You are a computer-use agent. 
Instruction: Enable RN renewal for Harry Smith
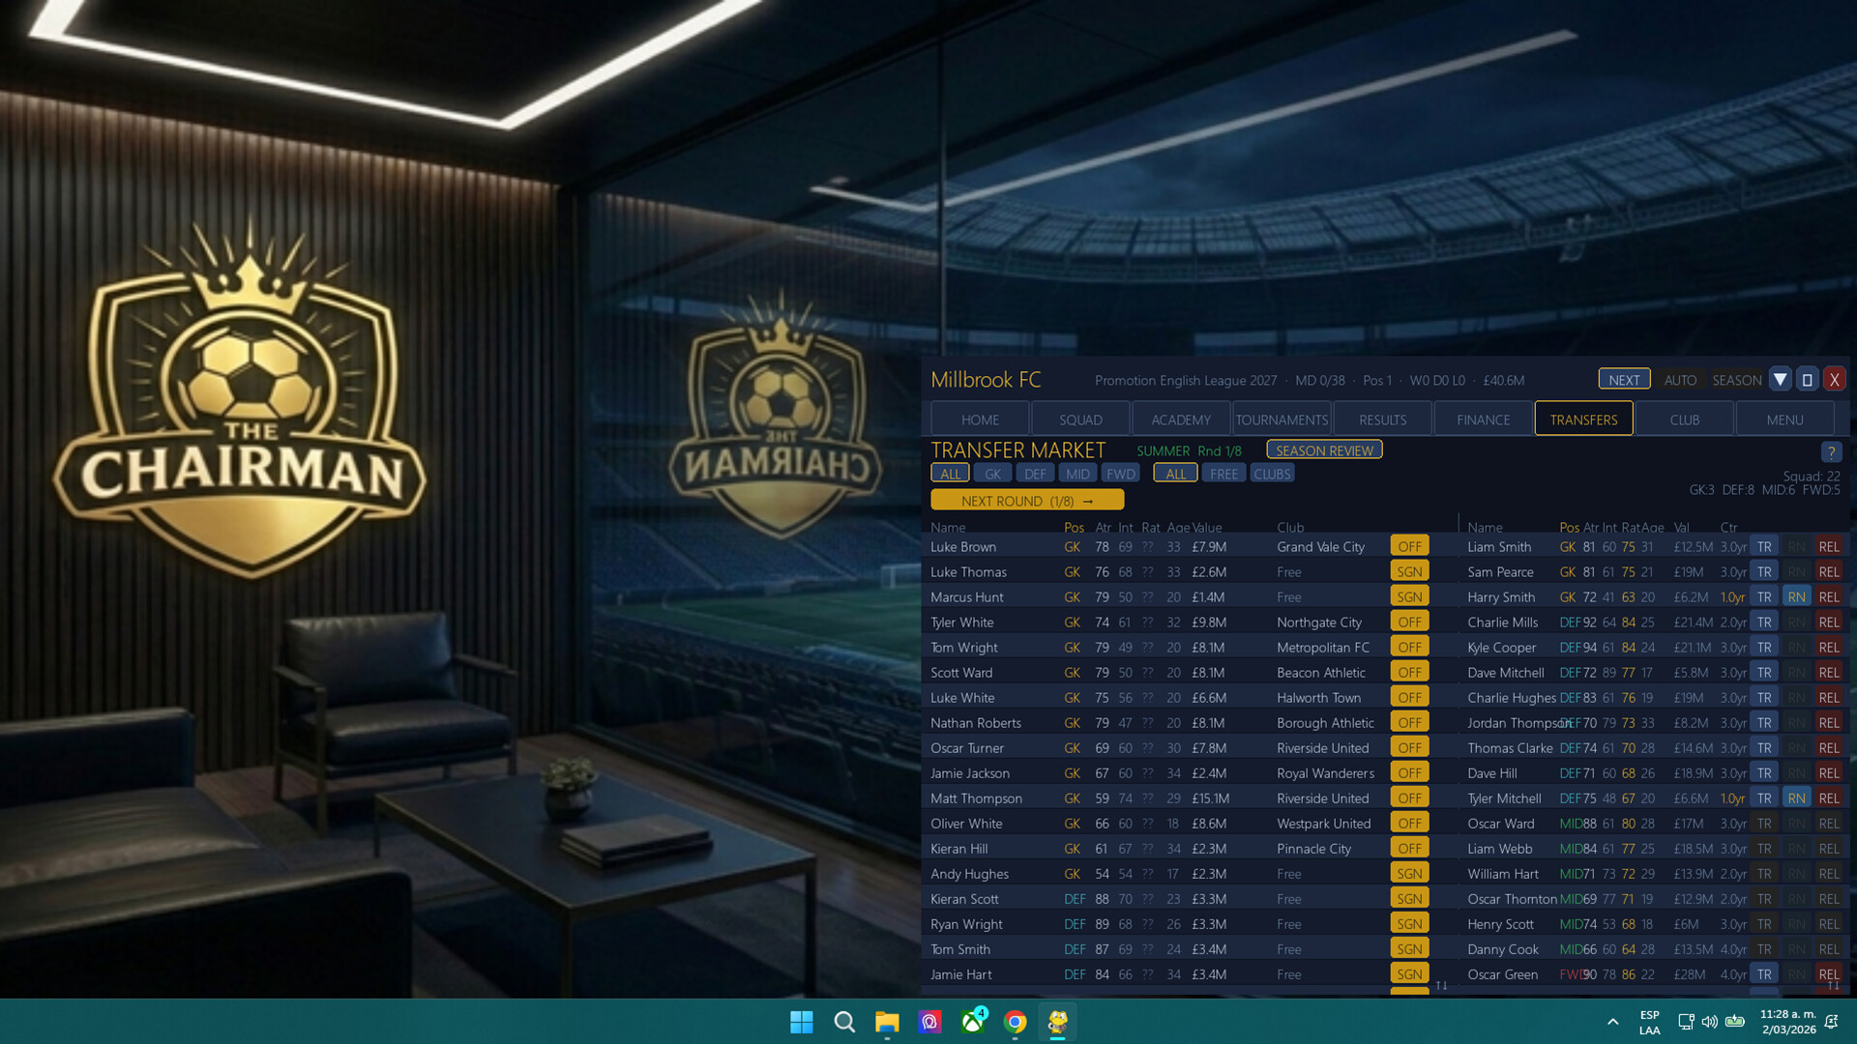click(x=1796, y=596)
